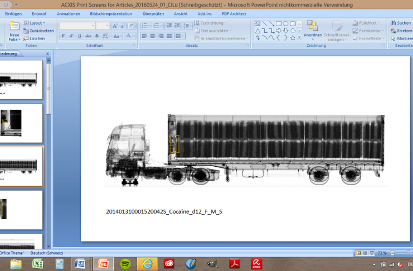Viewport: 413px width, 271px height.
Task: Expand the font name combo box
Action: click(x=93, y=26)
